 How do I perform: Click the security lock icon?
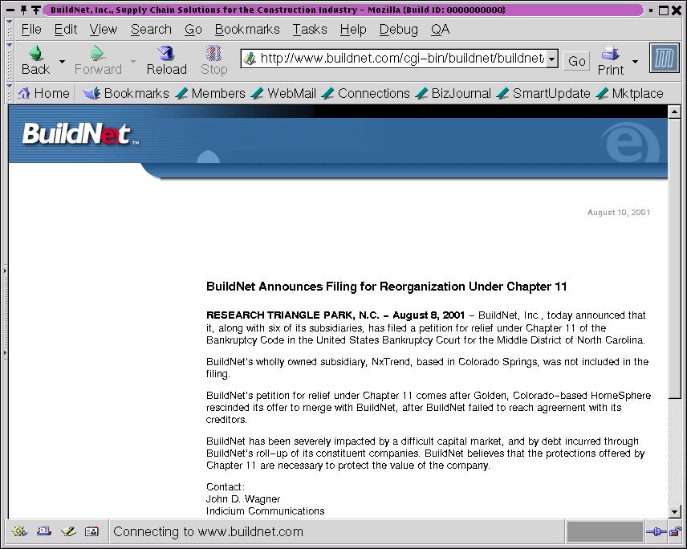click(676, 531)
